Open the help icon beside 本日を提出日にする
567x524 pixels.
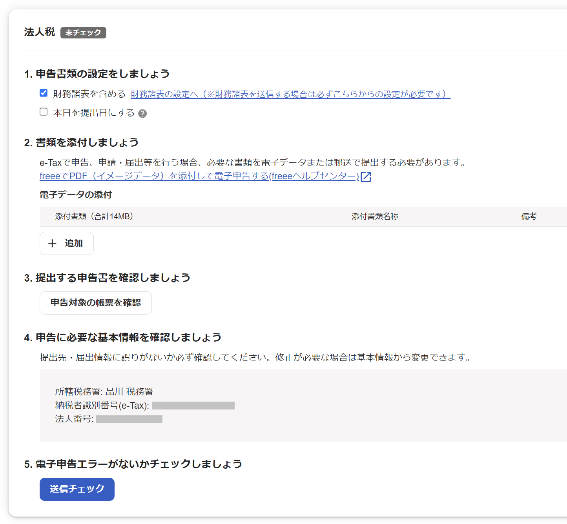point(143,114)
